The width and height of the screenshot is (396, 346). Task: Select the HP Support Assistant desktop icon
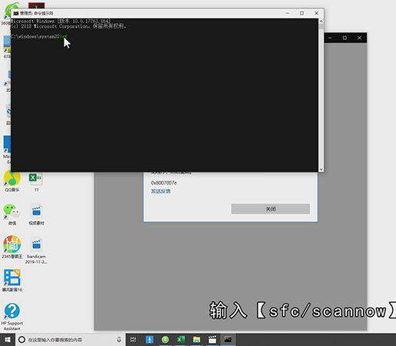coord(12,316)
